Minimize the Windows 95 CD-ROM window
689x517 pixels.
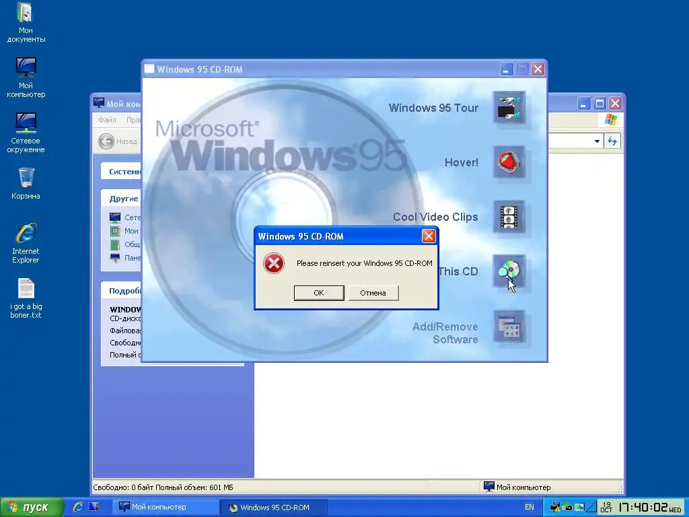coord(506,69)
